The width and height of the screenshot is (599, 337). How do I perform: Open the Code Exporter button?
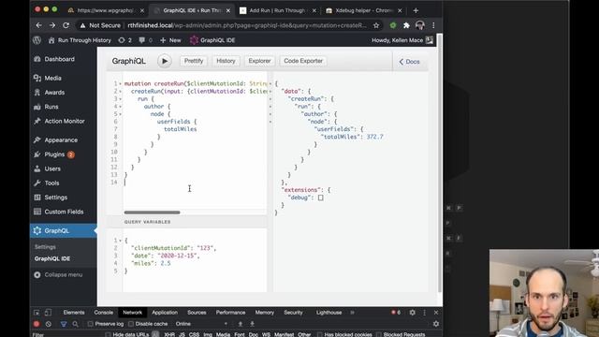(303, 61)
